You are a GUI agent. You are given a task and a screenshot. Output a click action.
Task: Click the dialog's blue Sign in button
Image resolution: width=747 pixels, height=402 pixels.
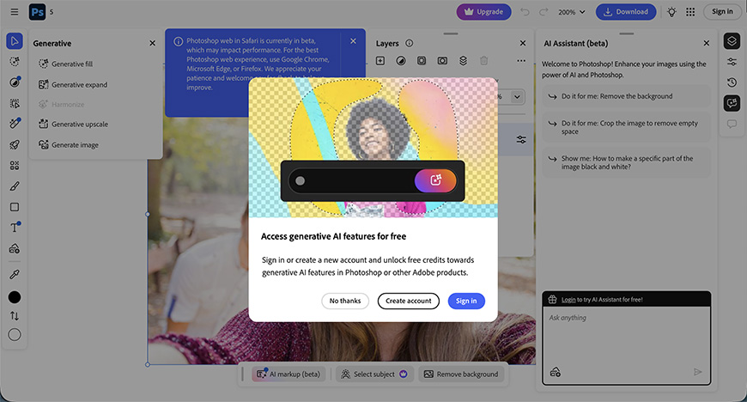[x=466, y=301]
